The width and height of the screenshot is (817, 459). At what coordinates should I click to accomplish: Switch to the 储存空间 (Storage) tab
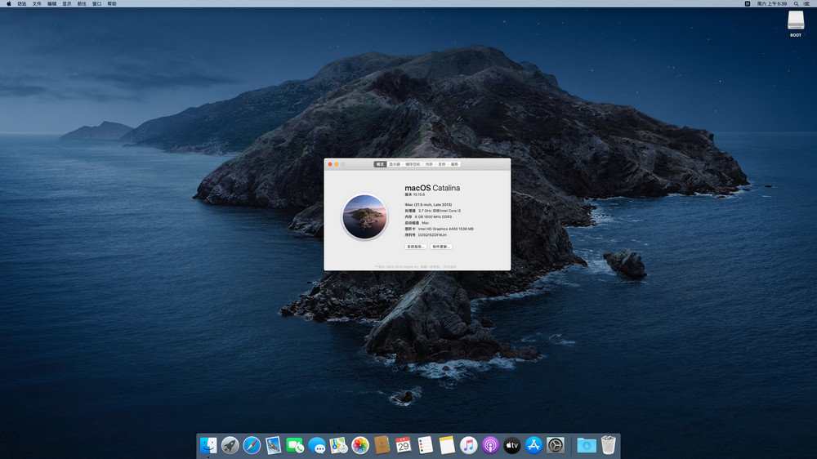[x=413, y=164]
